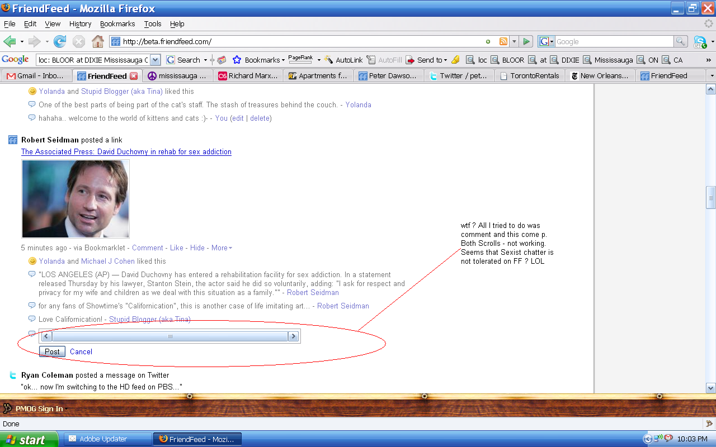The width and height of the screenshot is (716, 447).
Task: Delete your kittens and cats comment
Action: pyautogui.click(x=260, y=118)
